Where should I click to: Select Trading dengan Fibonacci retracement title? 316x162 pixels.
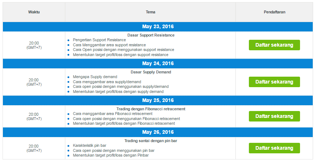click(x=151, y=109)
